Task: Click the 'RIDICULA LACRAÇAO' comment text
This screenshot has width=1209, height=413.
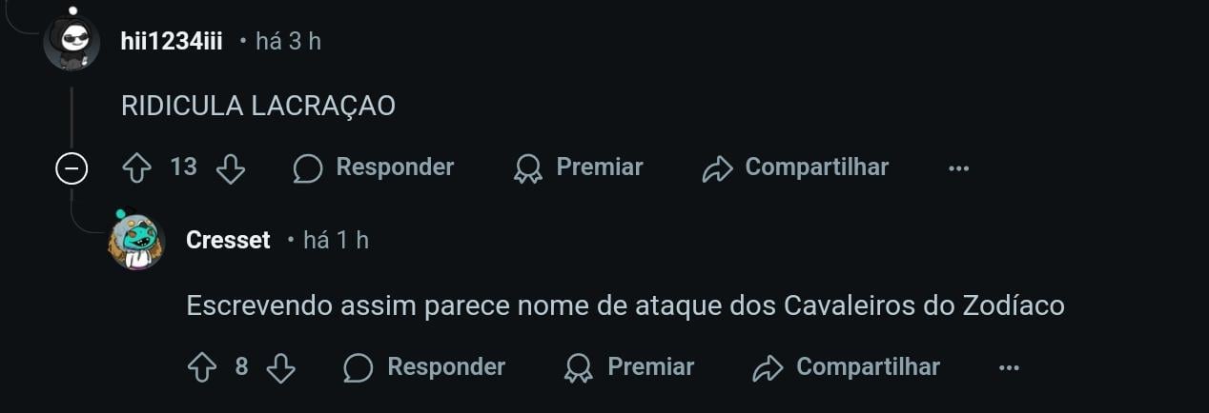Action: 258,106
